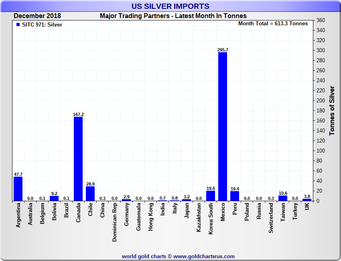
Task: Select the Mexico bar labeled 295.7
Action: point(223,126)
